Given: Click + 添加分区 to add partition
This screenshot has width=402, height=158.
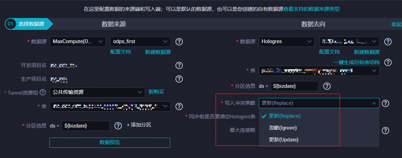Looking at the screenshot, I should coord(139,125).
